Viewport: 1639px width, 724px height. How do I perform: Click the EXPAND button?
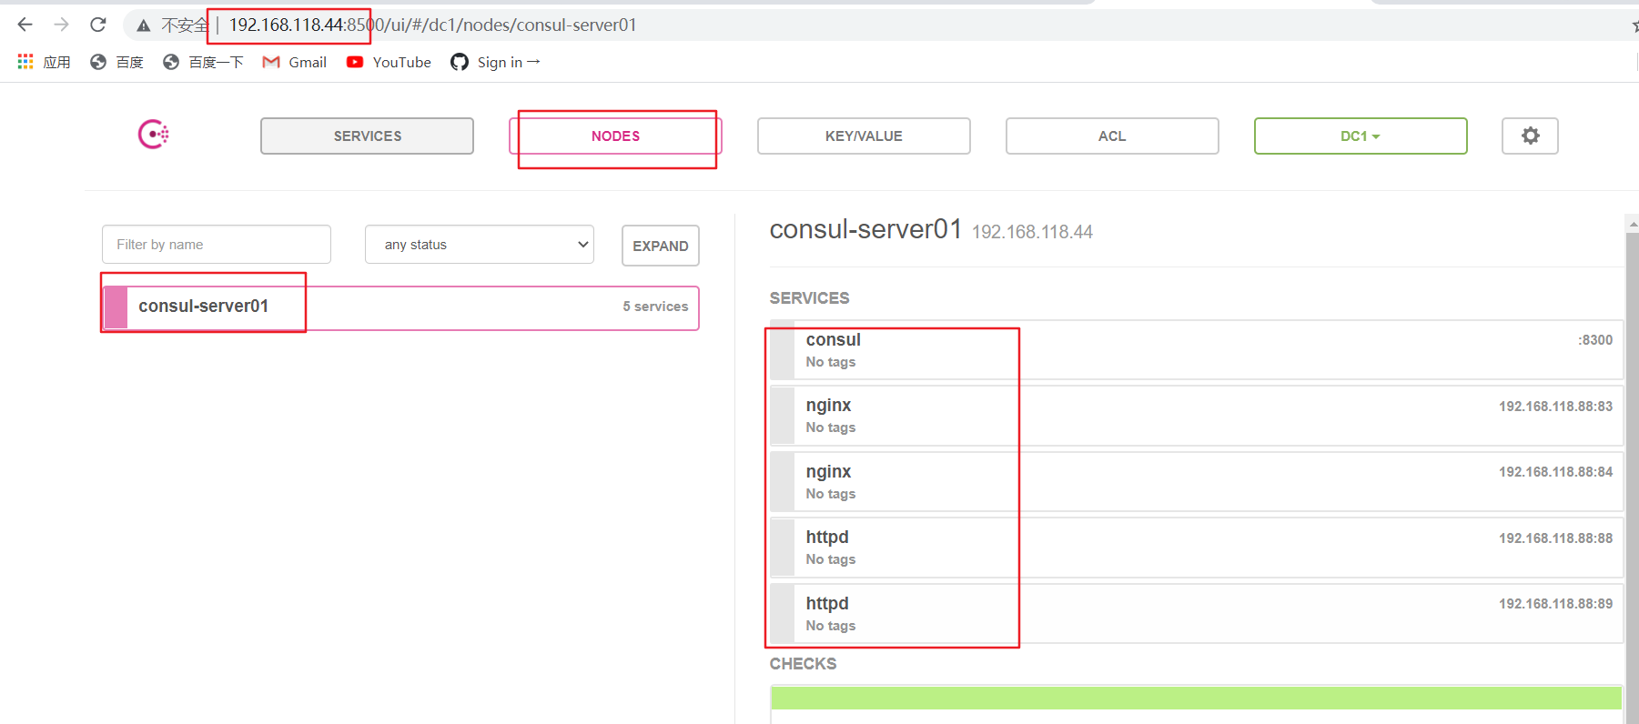point(661,246)
